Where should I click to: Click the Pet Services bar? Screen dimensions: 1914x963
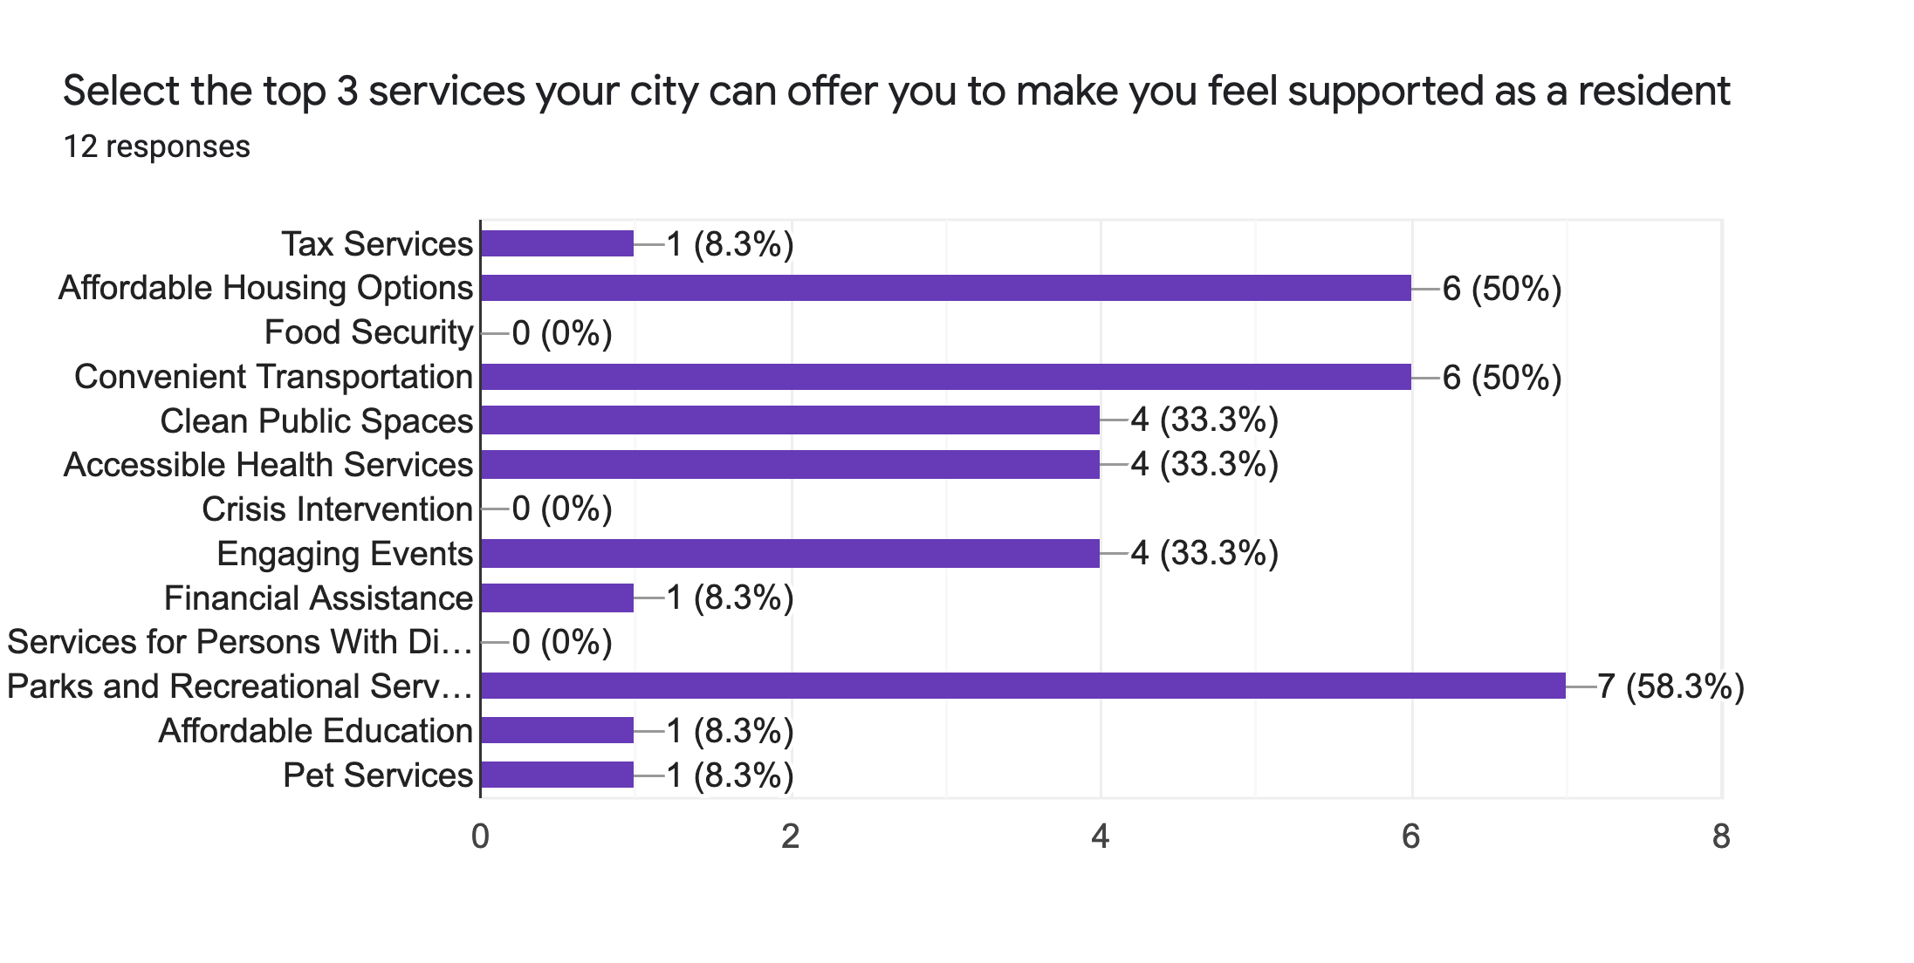tap(558, 775)
